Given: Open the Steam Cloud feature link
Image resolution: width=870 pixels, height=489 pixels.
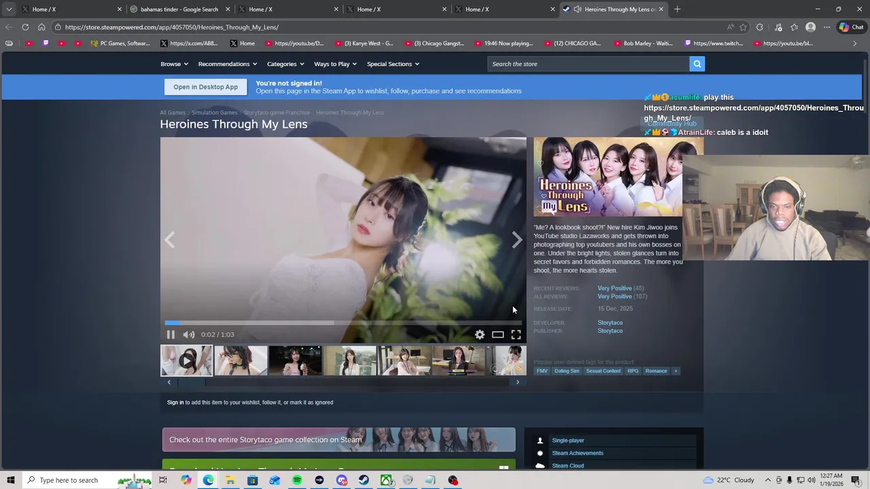Looking at the screenshot, I should coord(568,466).
